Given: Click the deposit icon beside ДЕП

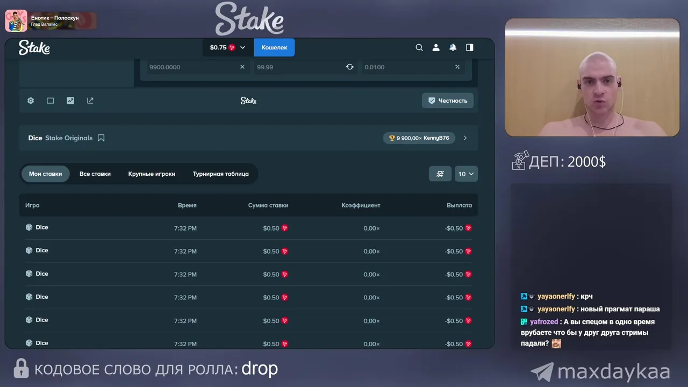Looking at the screenshot, I should coord(520,160).
